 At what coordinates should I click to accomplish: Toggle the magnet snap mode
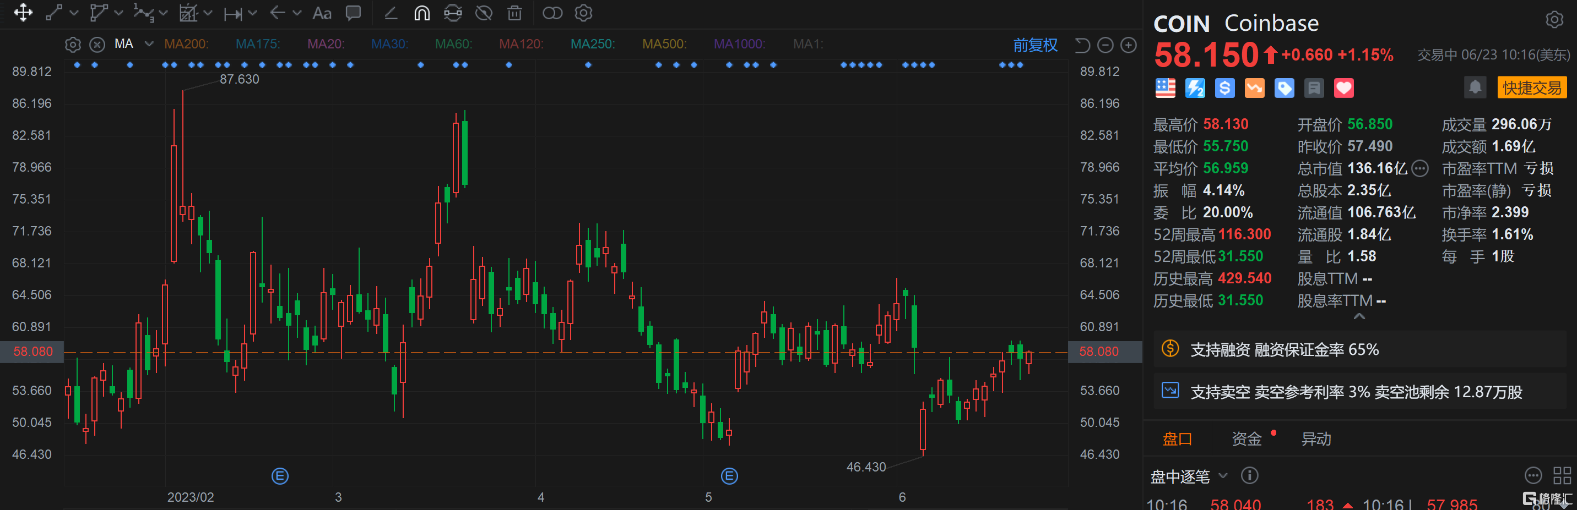tap(422, 13)
